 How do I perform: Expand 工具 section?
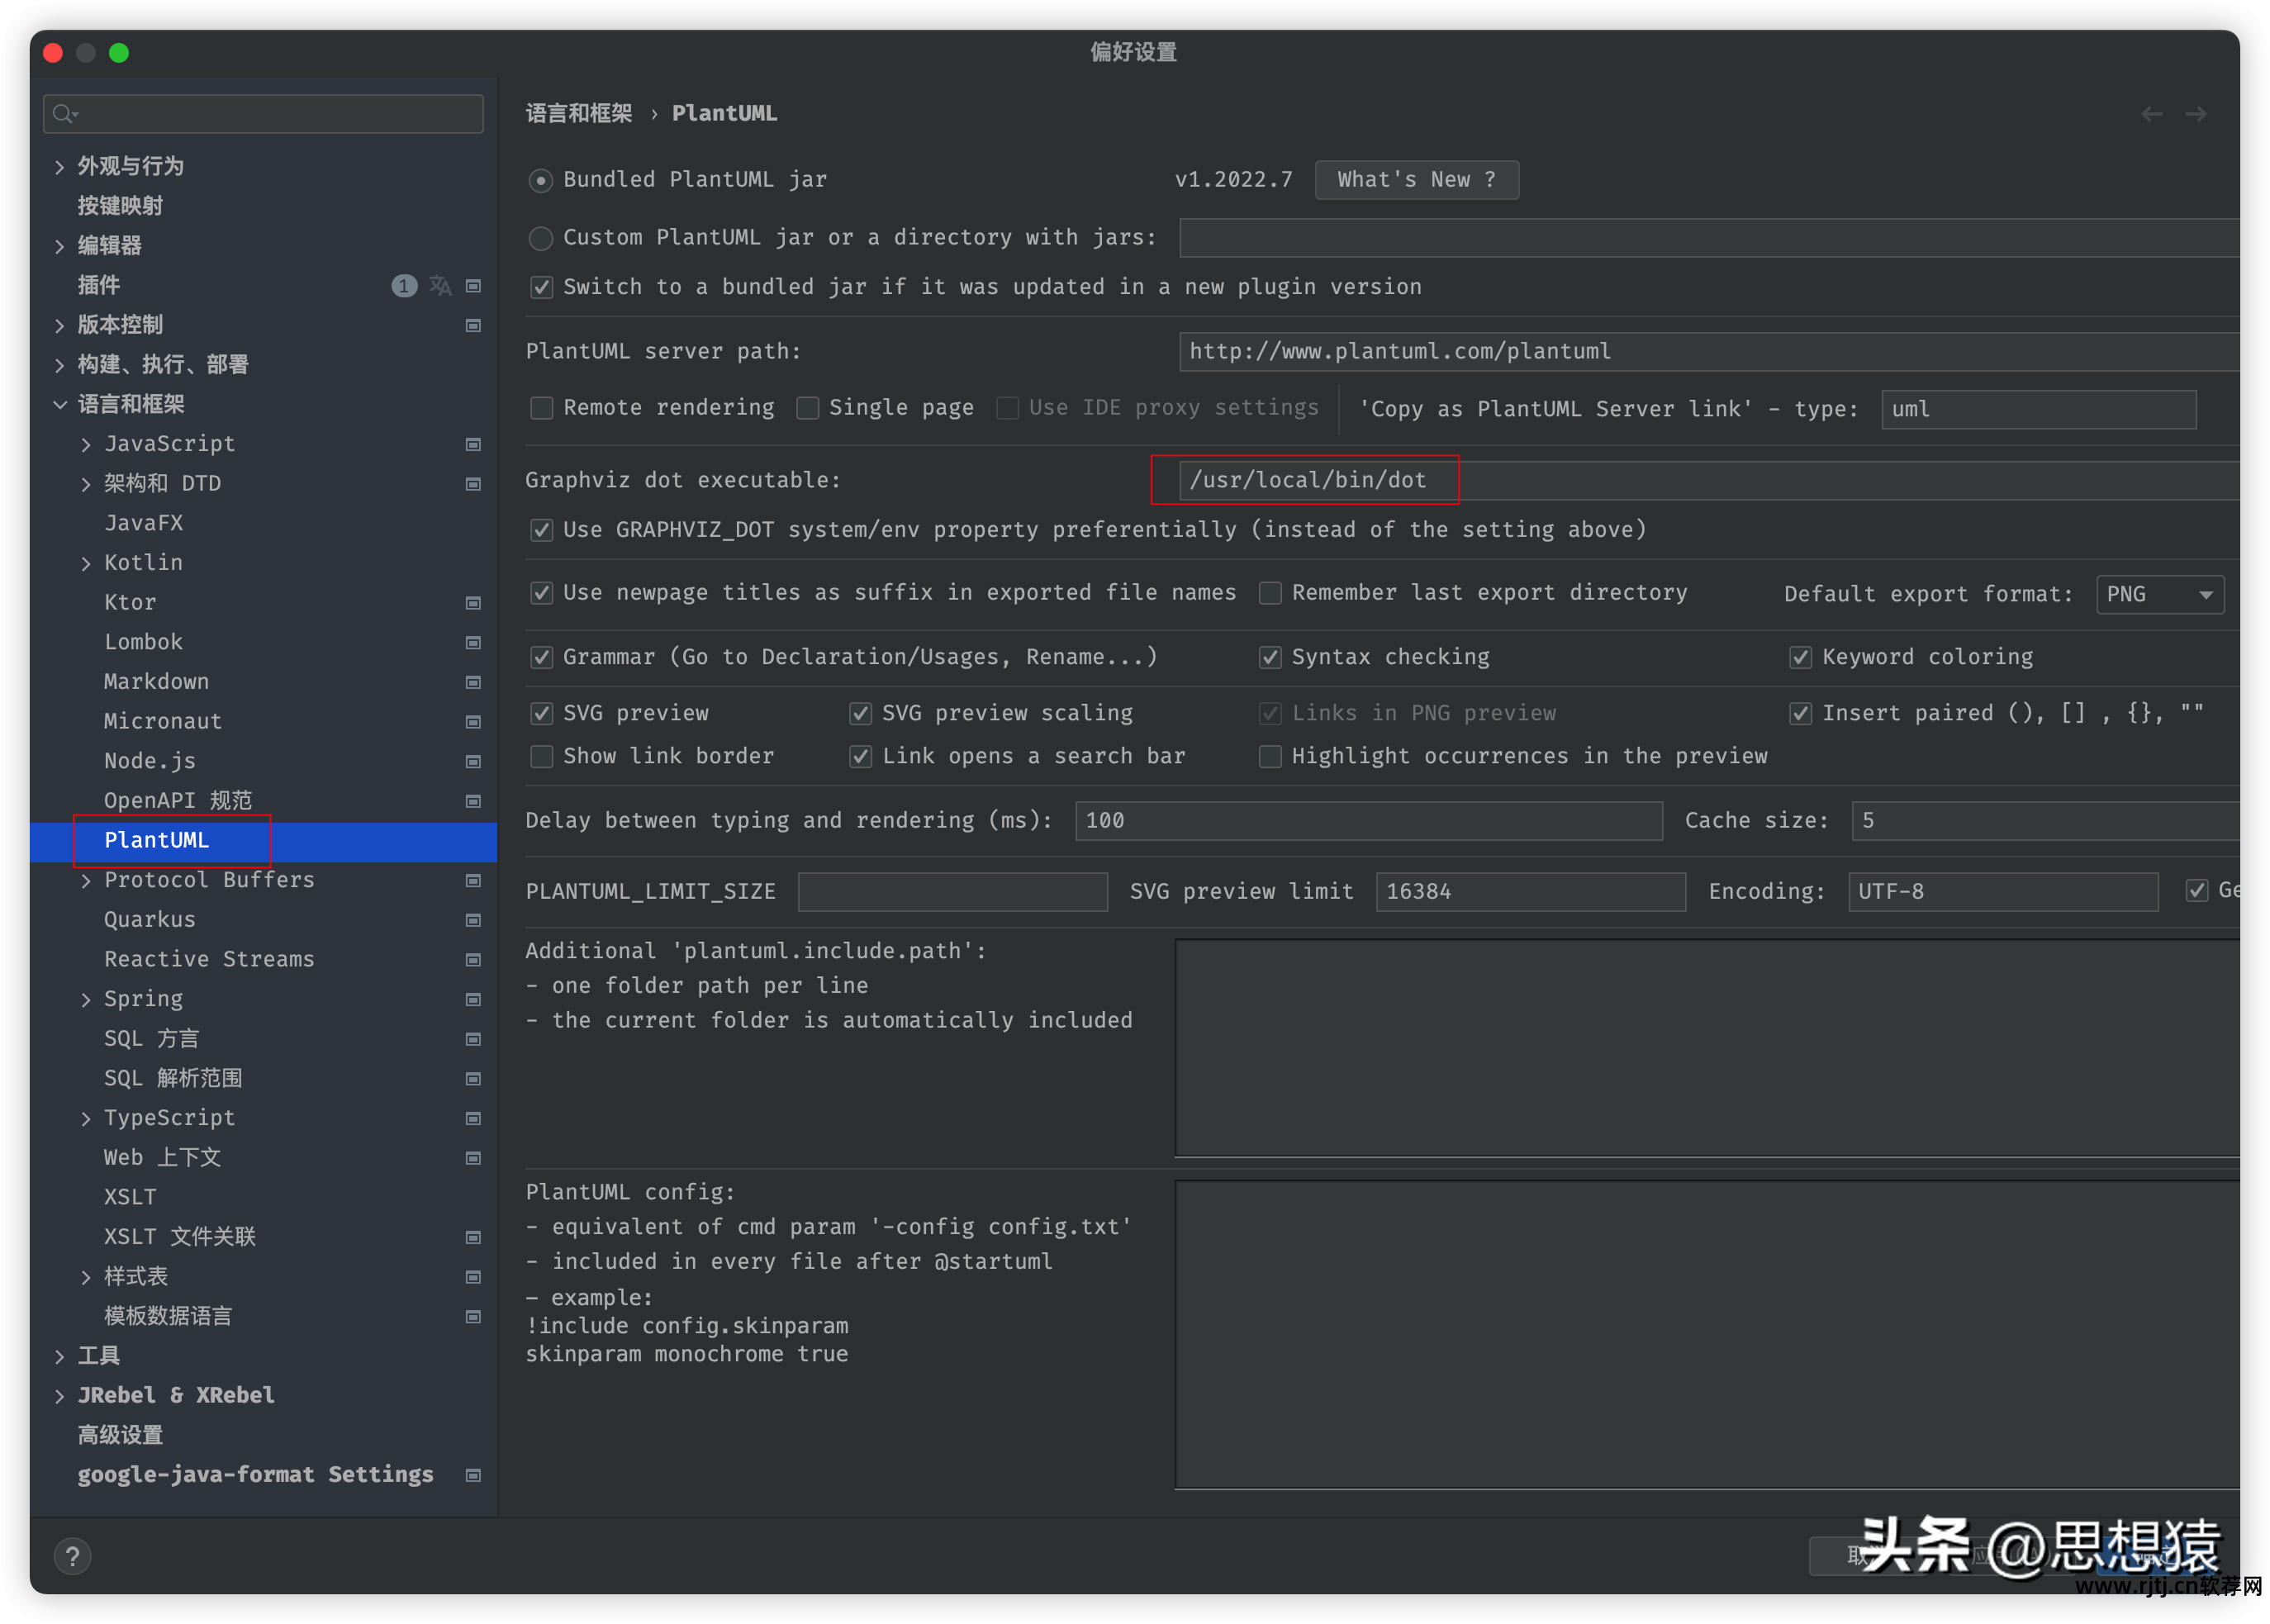tap(59, 1356)
